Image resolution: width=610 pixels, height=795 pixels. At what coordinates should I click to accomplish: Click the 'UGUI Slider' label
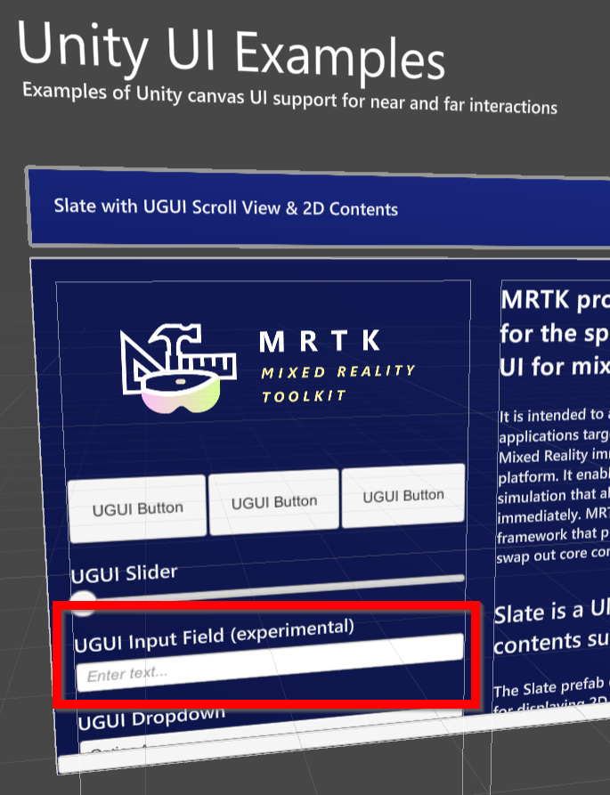click(125, 574)
